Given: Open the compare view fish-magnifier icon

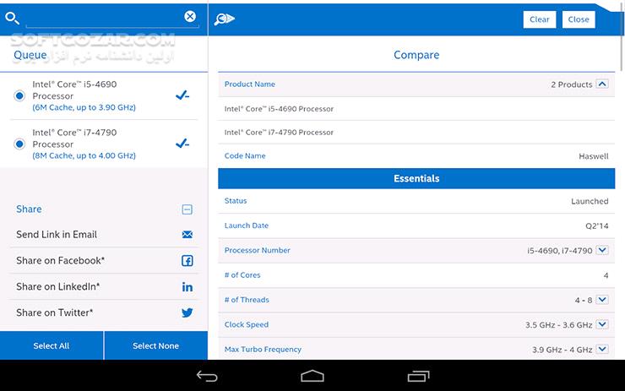Looking at the screenshot, I should click(224, 19).
